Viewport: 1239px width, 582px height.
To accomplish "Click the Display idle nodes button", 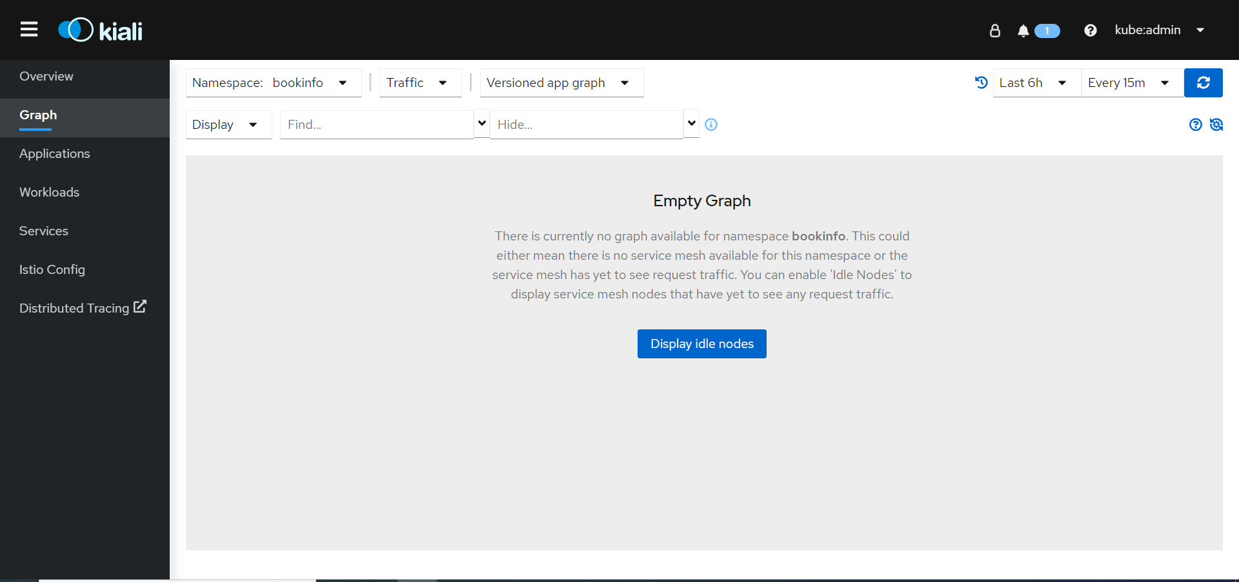I will pyautogui.click(x=701, y=344).
